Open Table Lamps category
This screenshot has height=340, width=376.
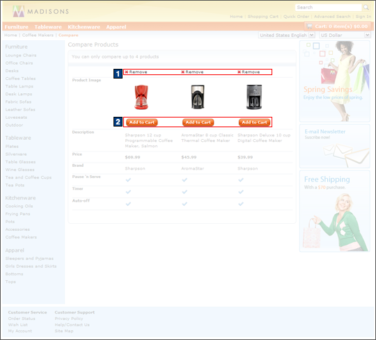pos(19,86)
